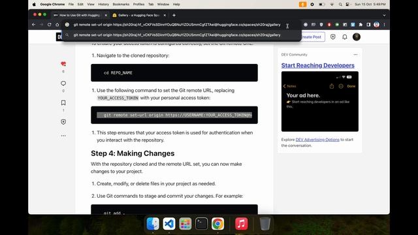
Task: Expand the Chrome tab search chevron
Action: [x=384, y=15]
